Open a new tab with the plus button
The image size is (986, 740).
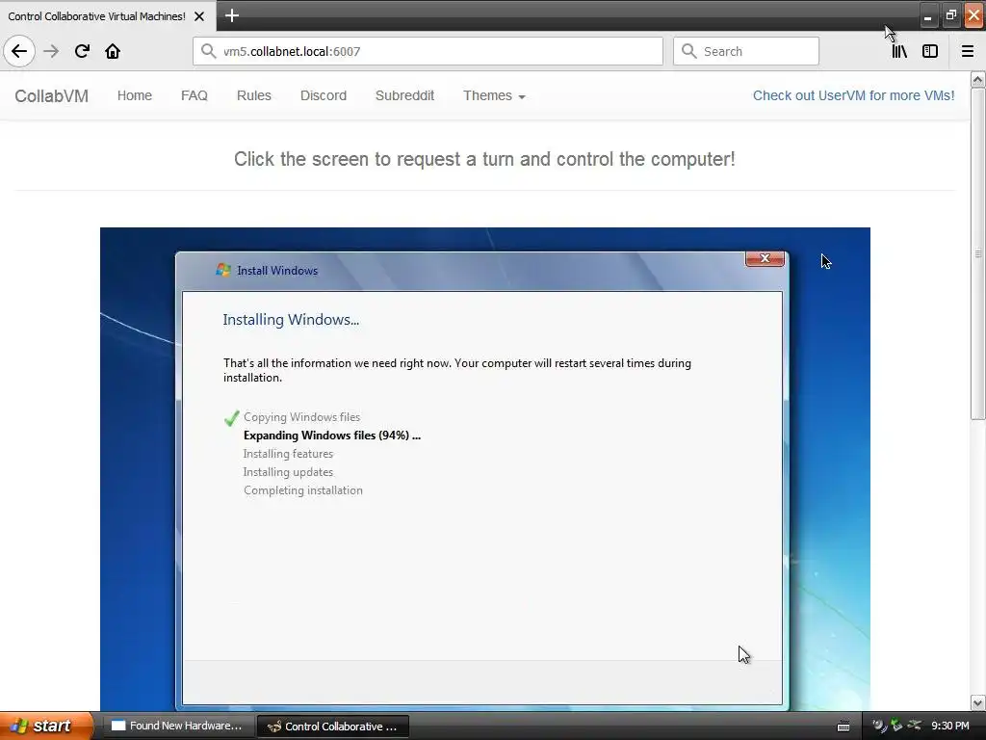[232, 15]
